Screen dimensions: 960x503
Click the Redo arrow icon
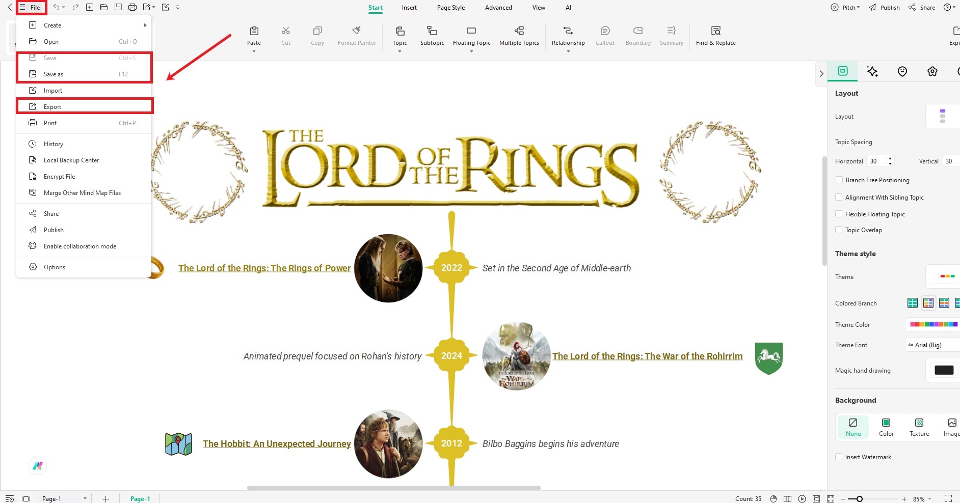75,7
